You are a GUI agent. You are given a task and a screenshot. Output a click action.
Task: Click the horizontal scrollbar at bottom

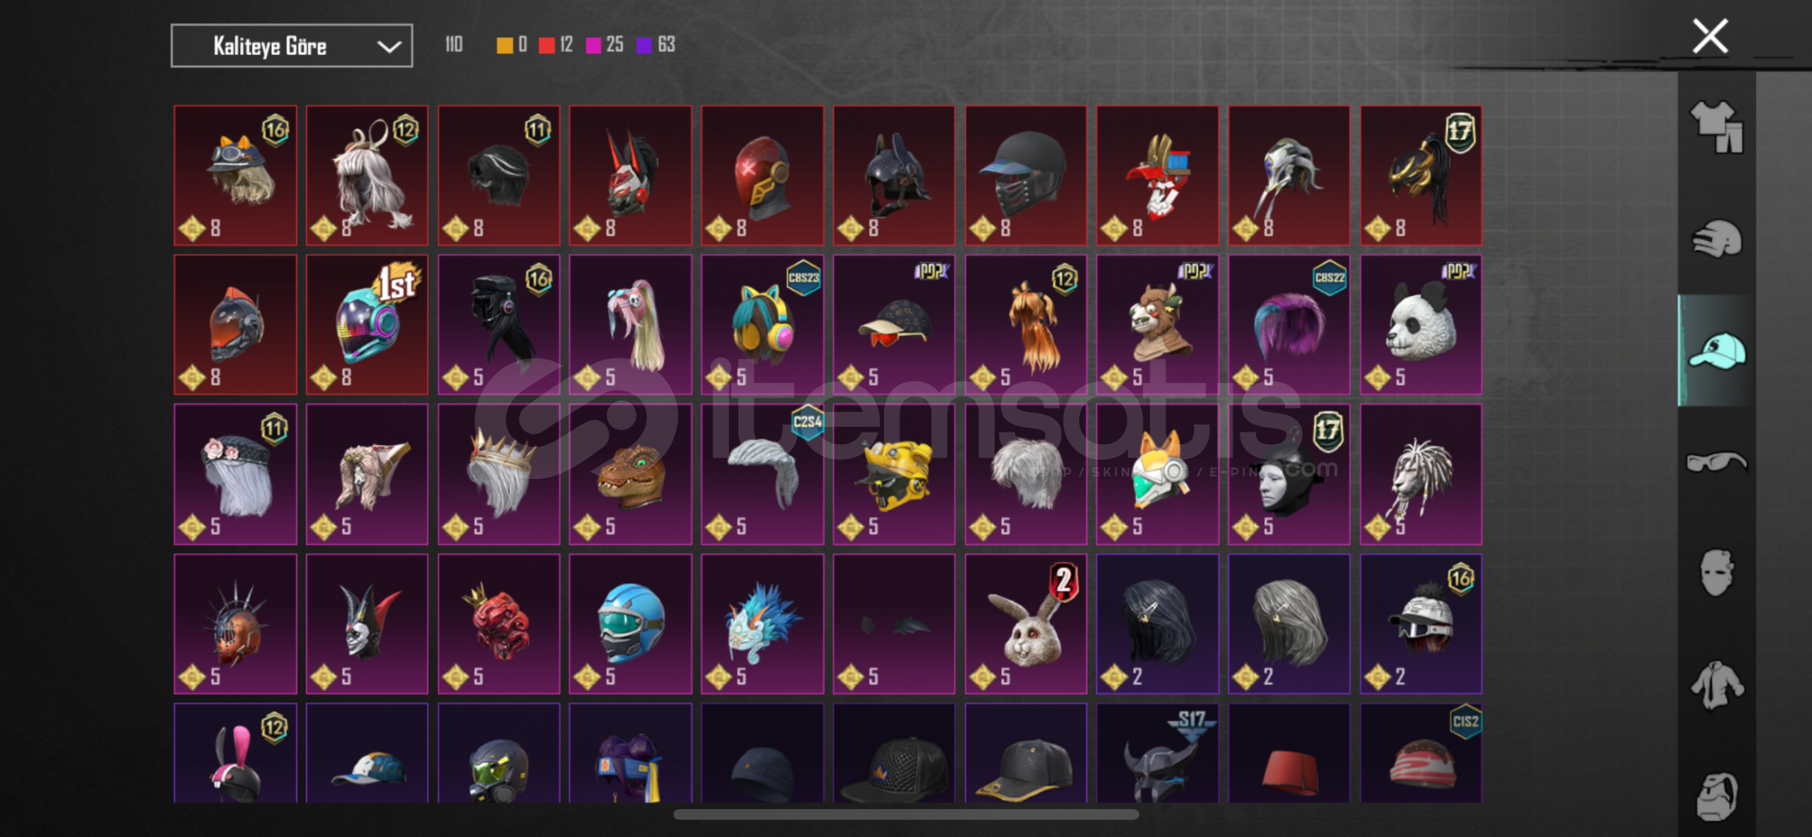tap(906, 815)
